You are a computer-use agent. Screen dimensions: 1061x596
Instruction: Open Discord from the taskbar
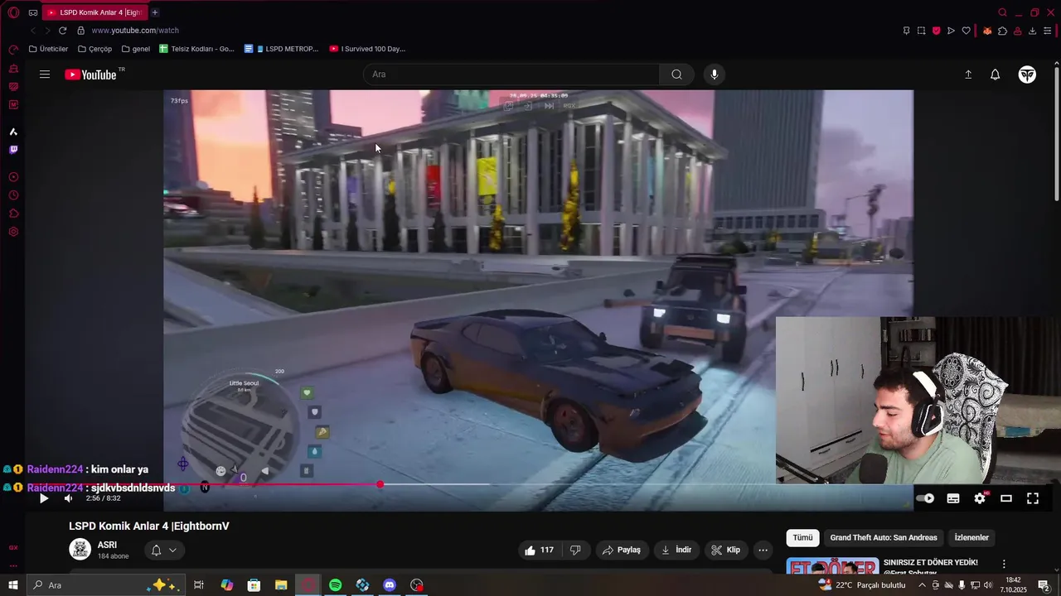390,585
